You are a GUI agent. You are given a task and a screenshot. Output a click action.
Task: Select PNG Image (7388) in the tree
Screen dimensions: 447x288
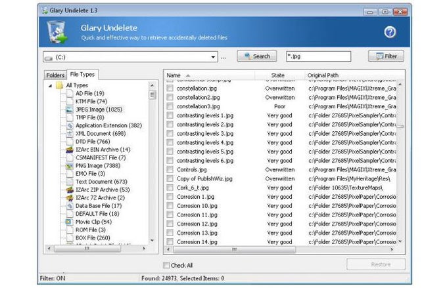pyautogui.click(x=98, y=165)
